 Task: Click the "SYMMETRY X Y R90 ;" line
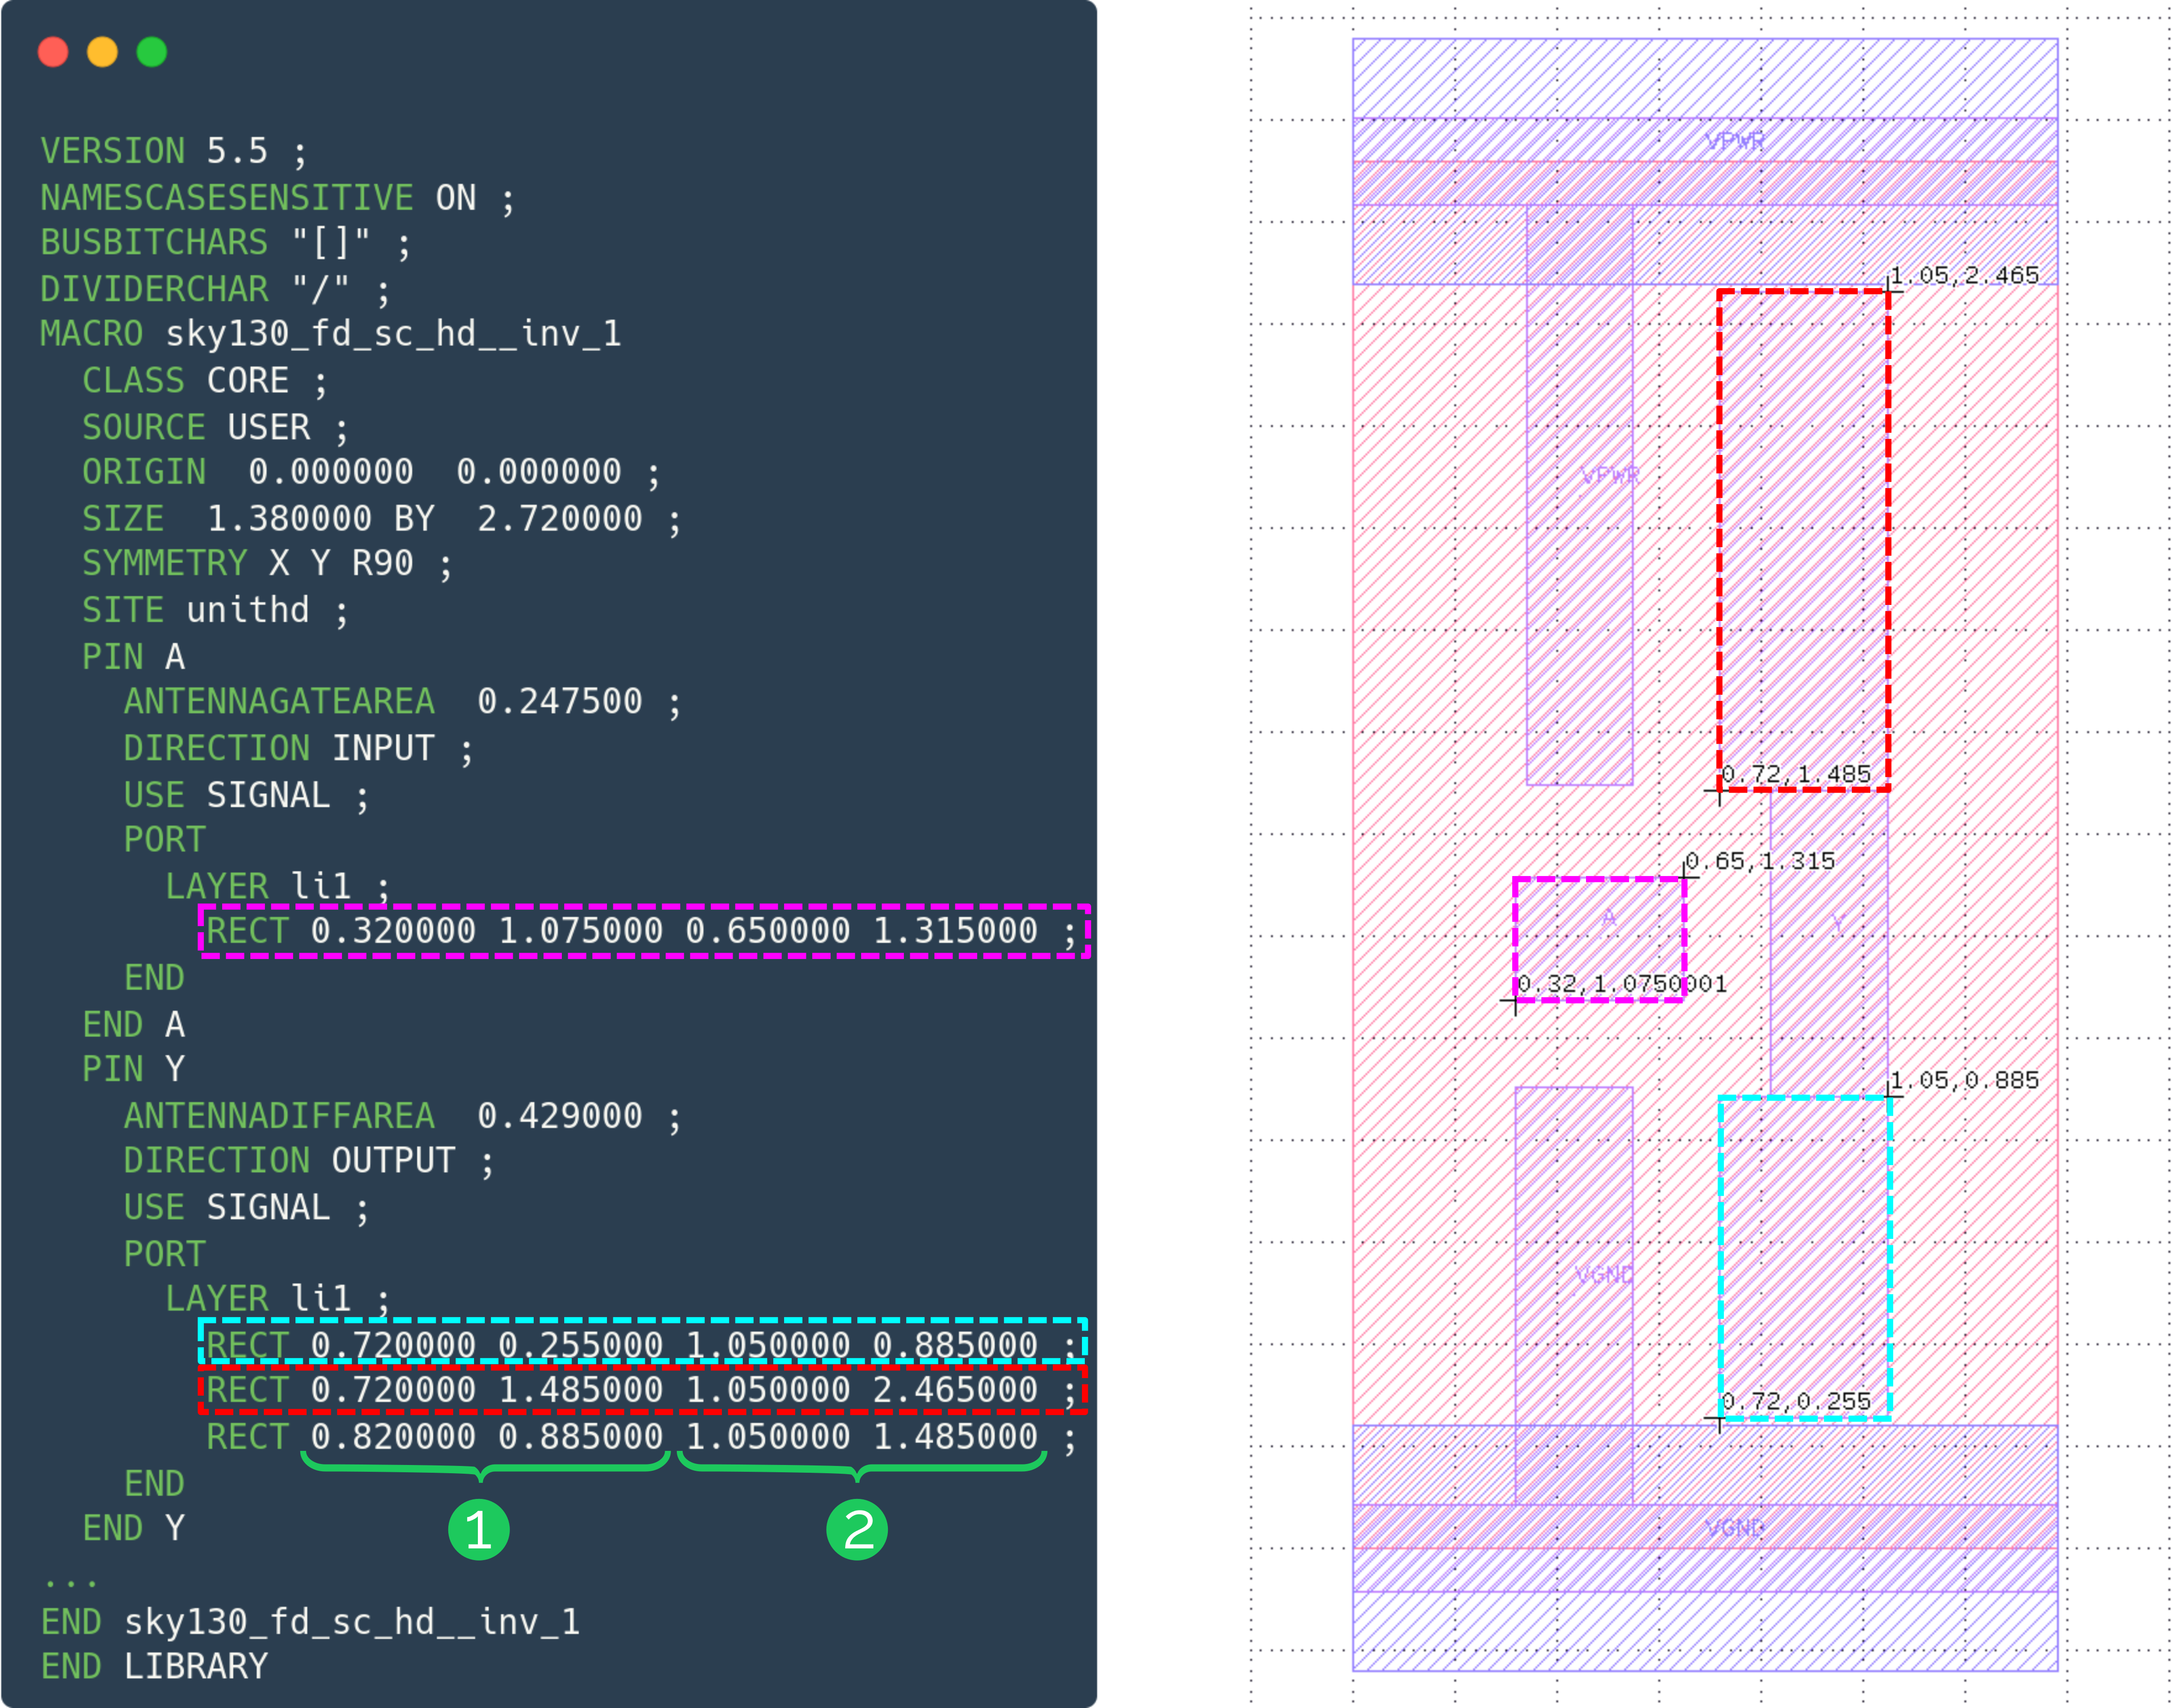click(267, 564)
